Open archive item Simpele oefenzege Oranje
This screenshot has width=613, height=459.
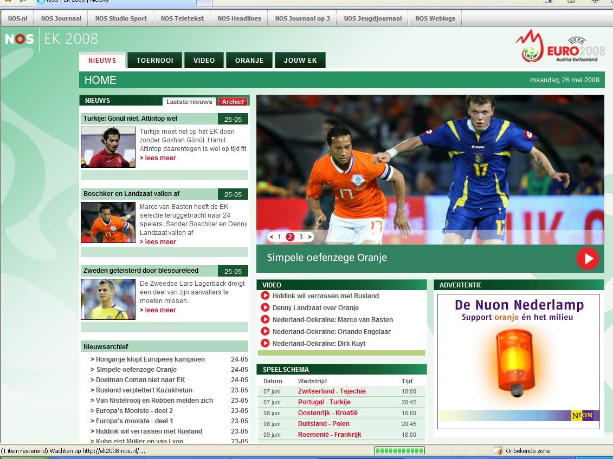[137, 369]
